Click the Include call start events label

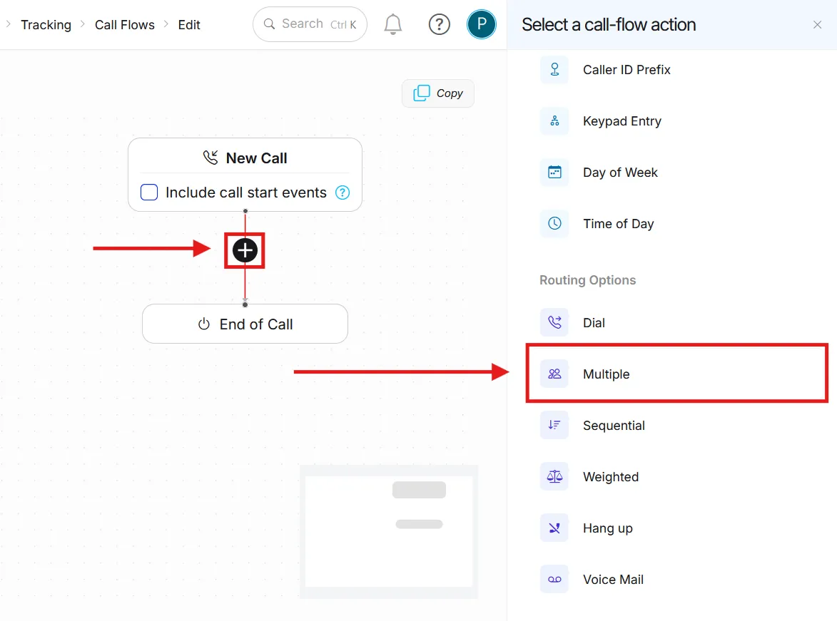tap(245, 192)
